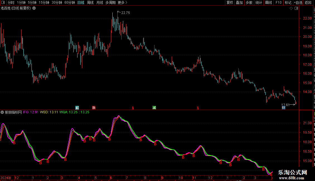Switch to 周线 weekly chart
The width and height of the screenshot is (315, 181).
click(90, 3)
